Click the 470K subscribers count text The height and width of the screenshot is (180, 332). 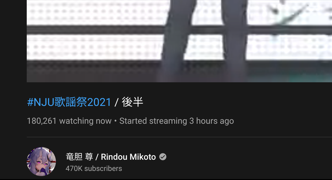pyautogui.click(x=94, y=169)
